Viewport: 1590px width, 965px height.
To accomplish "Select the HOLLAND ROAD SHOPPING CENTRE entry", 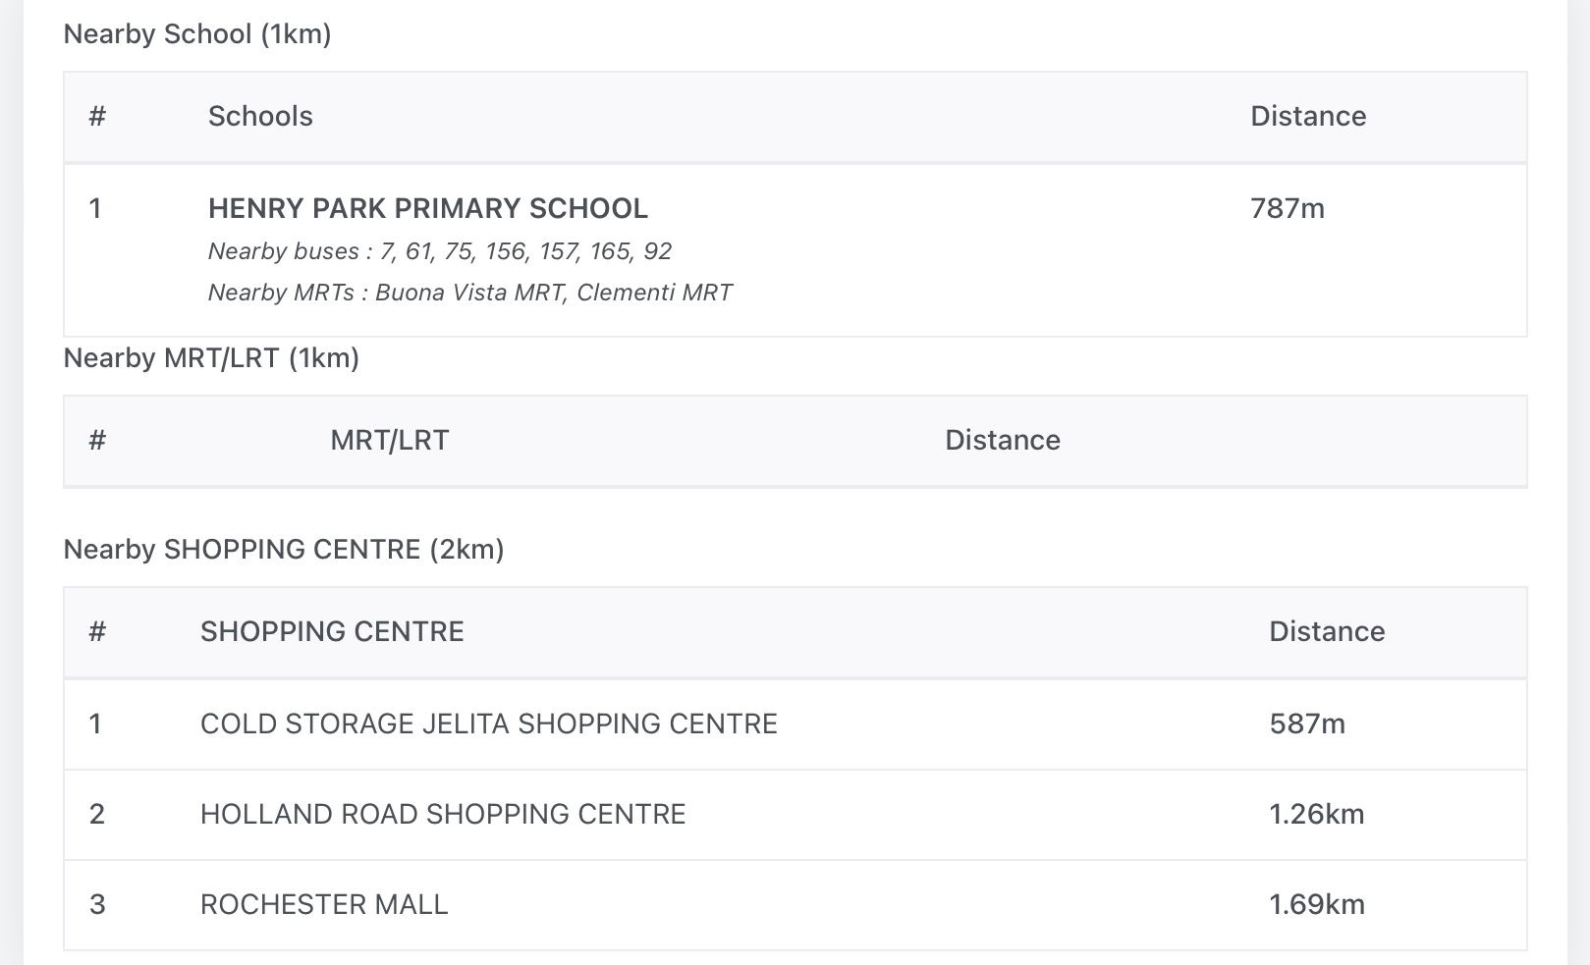I will point(442,815).
